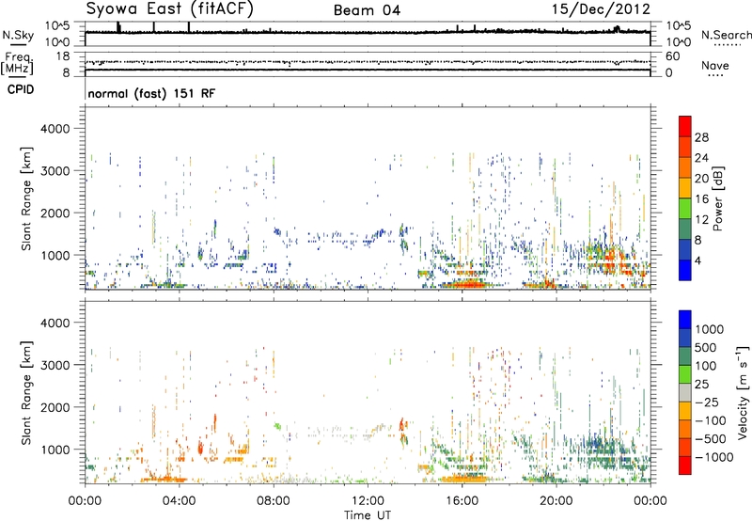Click the "25" velocity colorbar label
The width and height of the screenshot is (752, 521).
(x=701, y=384)
